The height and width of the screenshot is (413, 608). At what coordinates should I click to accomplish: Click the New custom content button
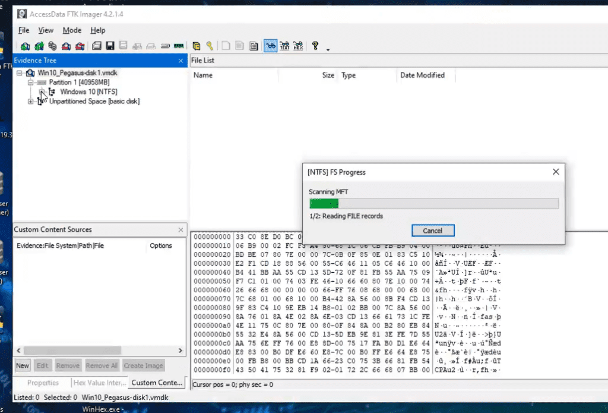coord(23,365)
